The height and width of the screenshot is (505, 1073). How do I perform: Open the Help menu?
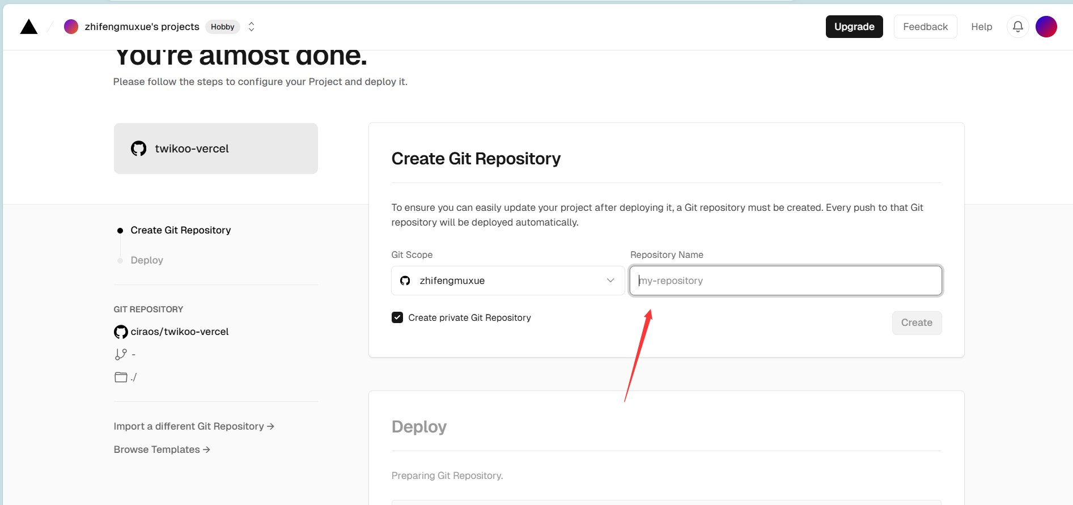tap(981, 27)
